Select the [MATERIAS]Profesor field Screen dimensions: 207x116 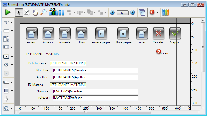coord(95,98)
